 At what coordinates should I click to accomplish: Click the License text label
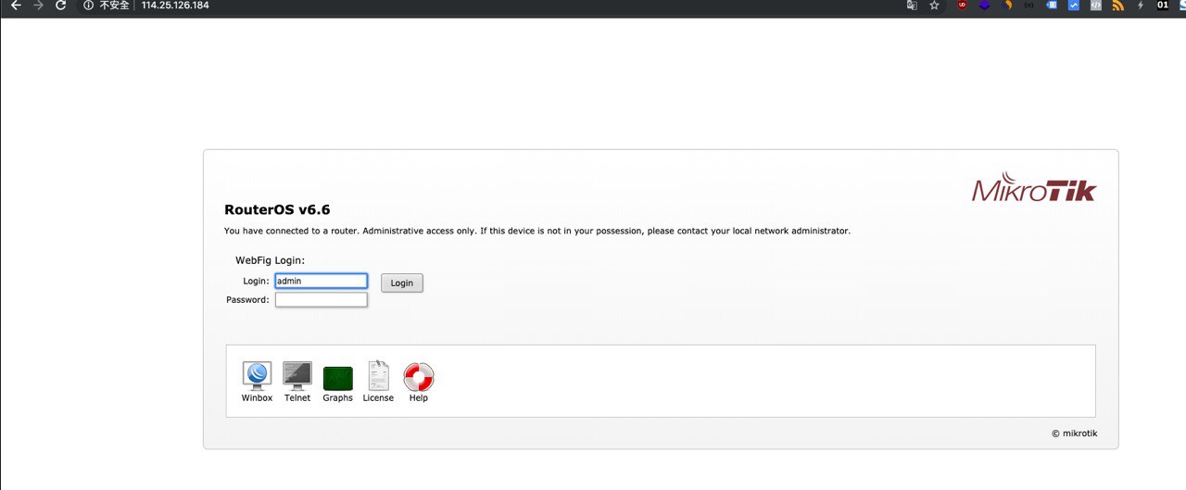pyautogui.click(x=378, y=398)
